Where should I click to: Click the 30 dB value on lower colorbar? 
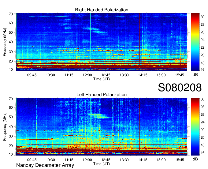202,99
